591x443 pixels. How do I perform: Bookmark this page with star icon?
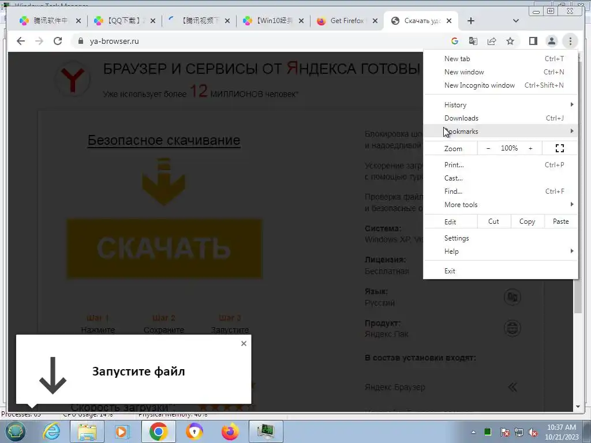tap(510, 41)
